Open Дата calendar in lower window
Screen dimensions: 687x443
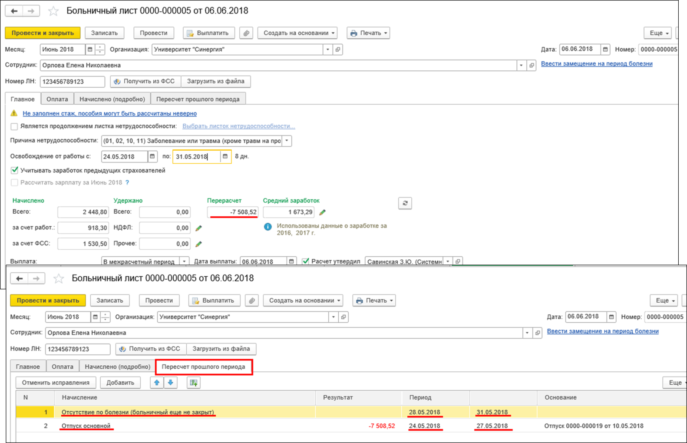611,317
